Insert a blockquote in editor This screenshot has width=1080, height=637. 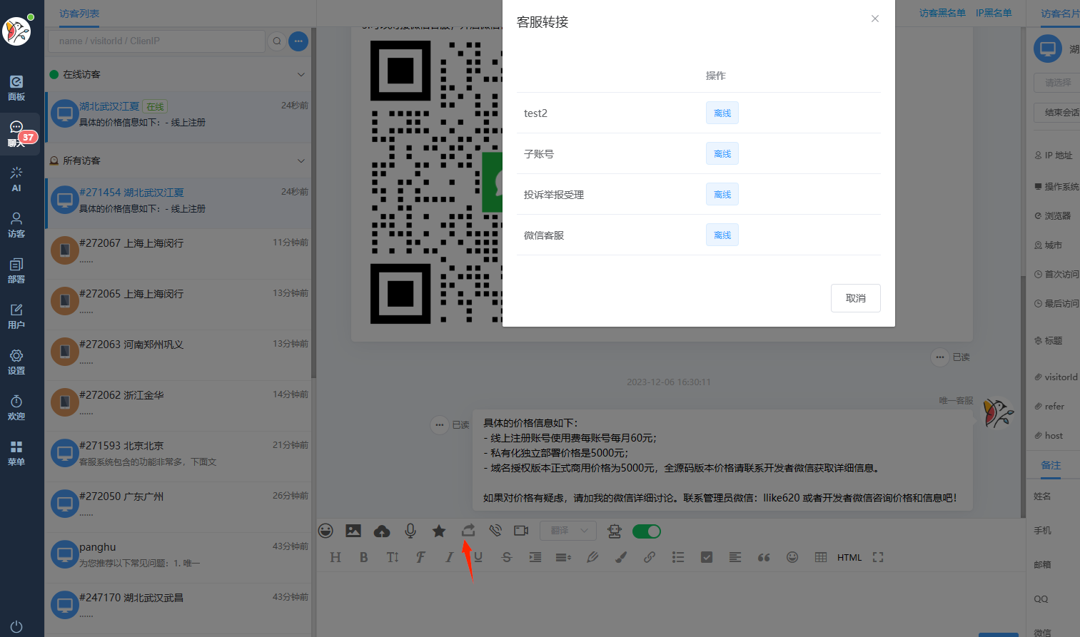(764, 557)
